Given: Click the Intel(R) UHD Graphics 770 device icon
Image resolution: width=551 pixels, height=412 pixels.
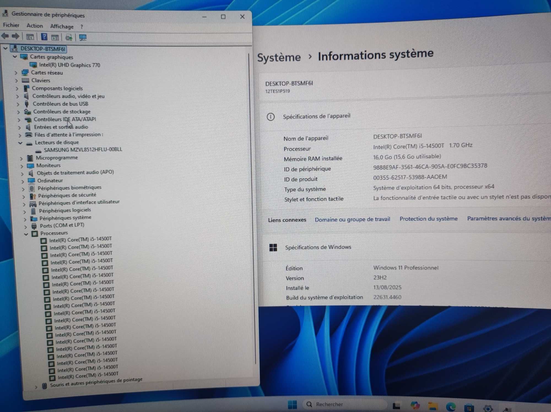Looking at the screenshot, I should tap(33, 65).
